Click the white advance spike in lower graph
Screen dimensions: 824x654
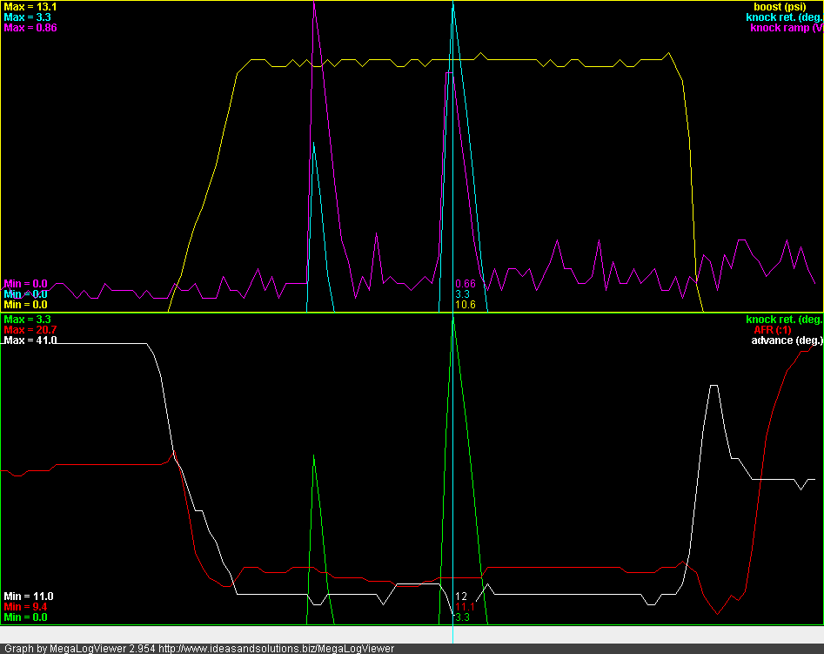713,386
